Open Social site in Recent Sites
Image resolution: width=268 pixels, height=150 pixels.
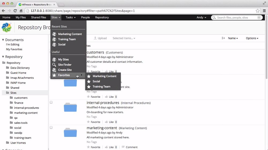click(62, 44)
